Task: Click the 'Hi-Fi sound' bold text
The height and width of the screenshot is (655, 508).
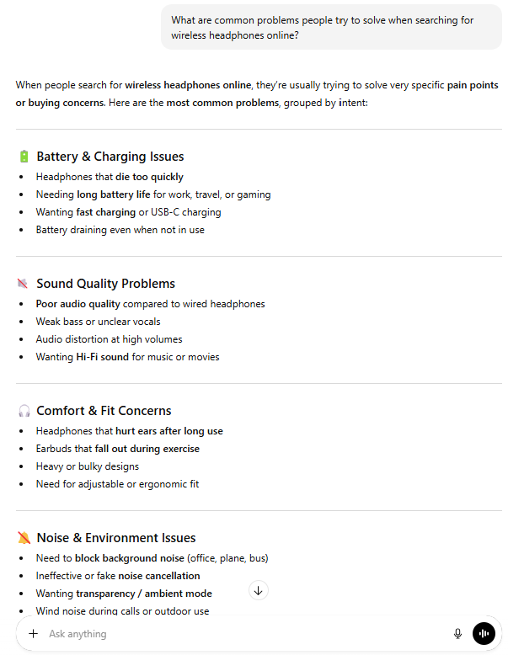Action: tap(103, 357)
